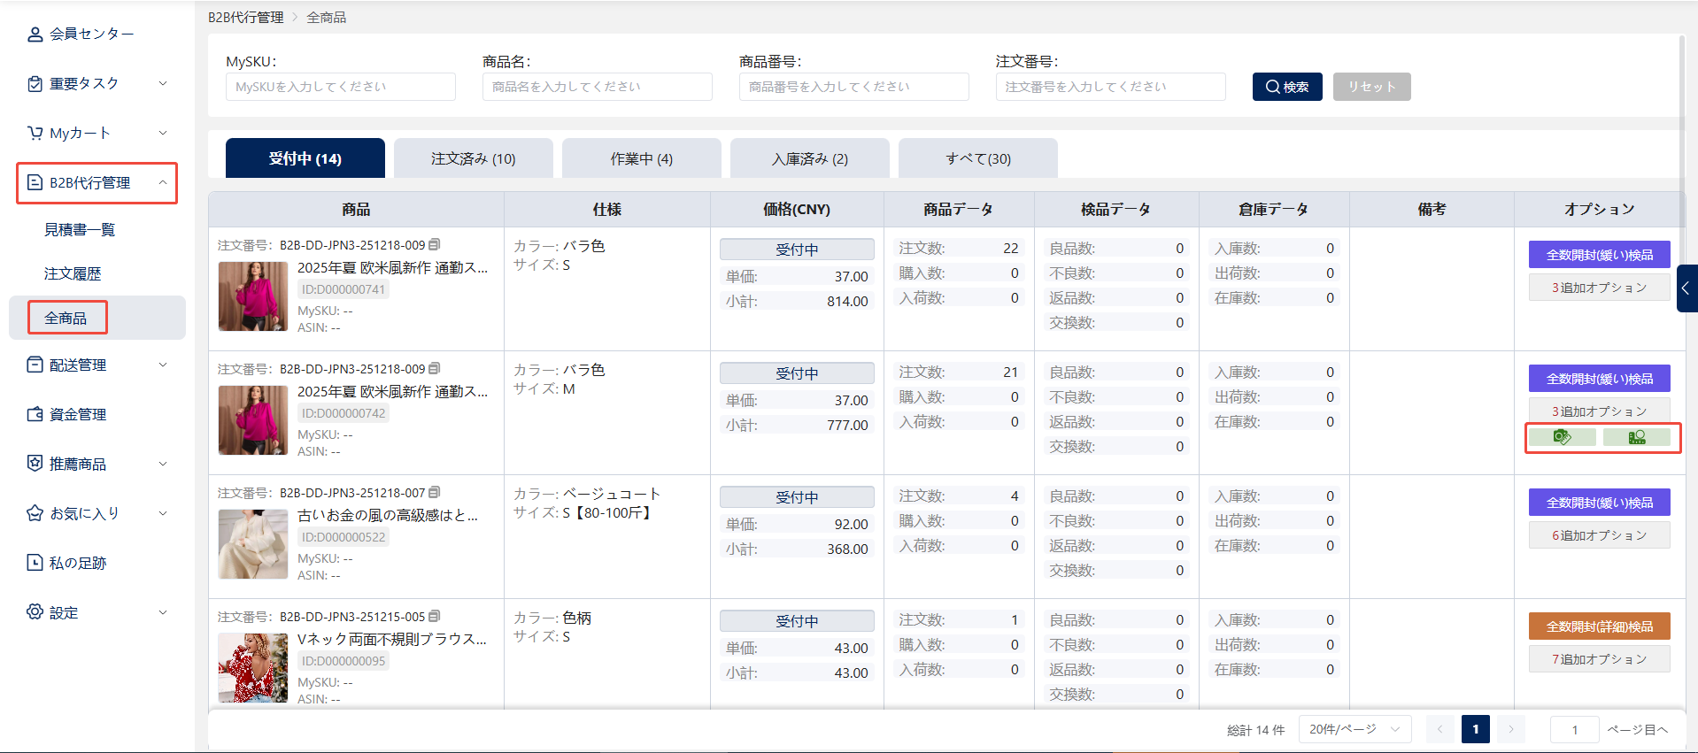Click the member center person icon
The image size is (1698, 753).
tap(35, 34)
